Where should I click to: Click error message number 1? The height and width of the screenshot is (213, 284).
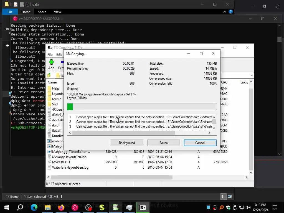(140, 117)
